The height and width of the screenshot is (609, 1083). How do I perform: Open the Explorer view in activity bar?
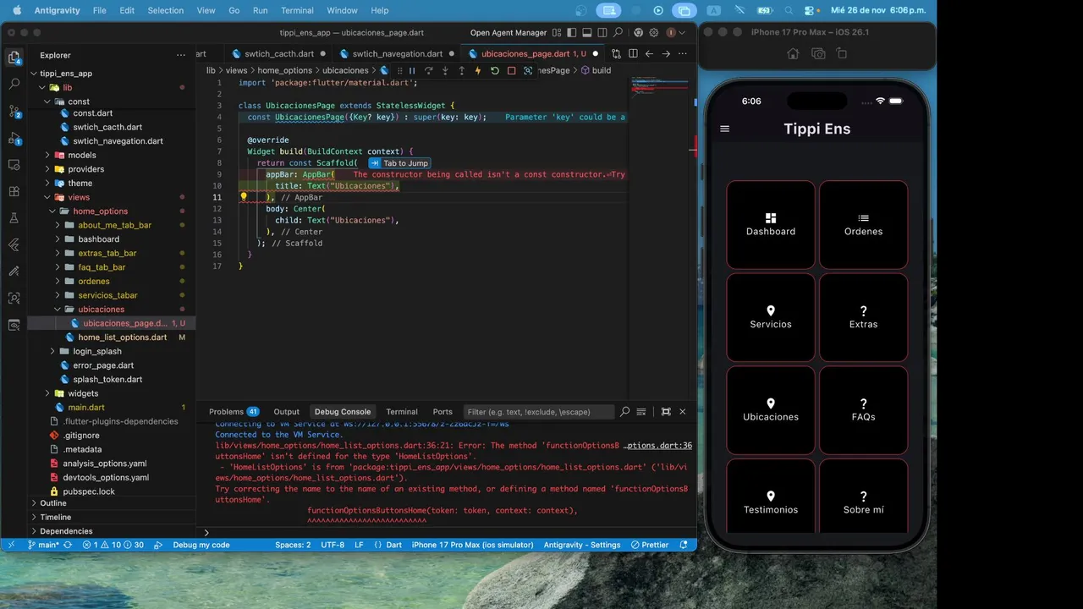(14, 58)
